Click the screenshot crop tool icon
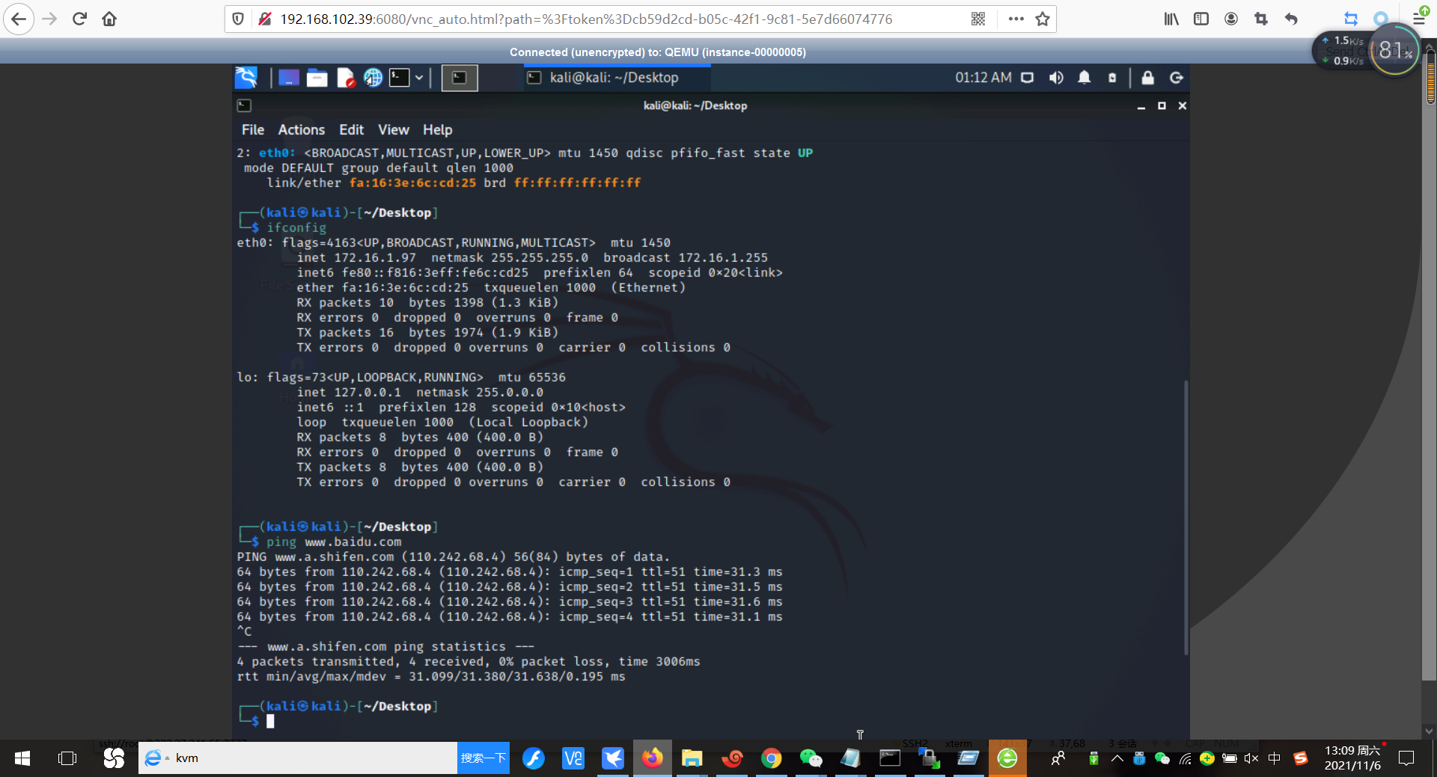1437x777 pixels. click(x=1261, y=19)
